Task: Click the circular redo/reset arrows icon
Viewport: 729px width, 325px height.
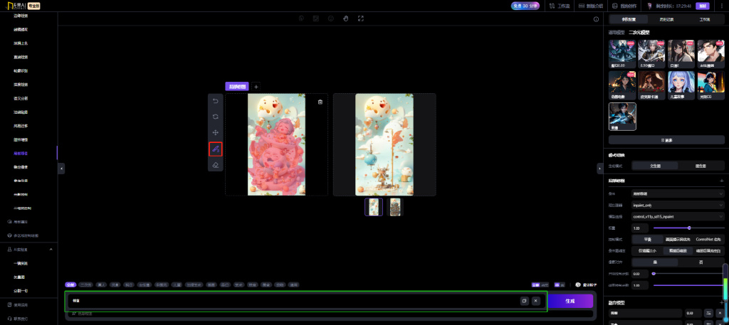Action: tap(215, 117)
